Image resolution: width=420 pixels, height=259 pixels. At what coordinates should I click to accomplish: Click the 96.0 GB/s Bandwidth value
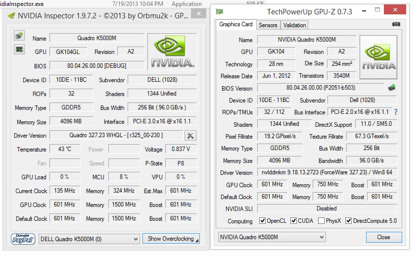[x=372, y=160]
